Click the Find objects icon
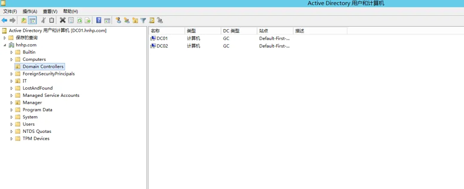464x189 pixels. (x=152, y=21)
